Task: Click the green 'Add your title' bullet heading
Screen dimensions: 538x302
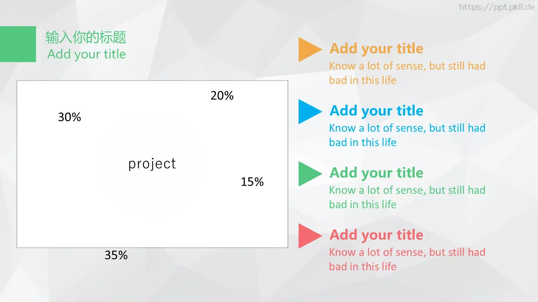Action: coord(376,173)
